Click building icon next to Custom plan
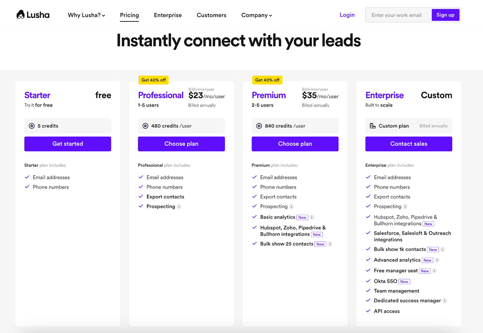The height and width of the screenshot is (333, 483). (373, 126)
